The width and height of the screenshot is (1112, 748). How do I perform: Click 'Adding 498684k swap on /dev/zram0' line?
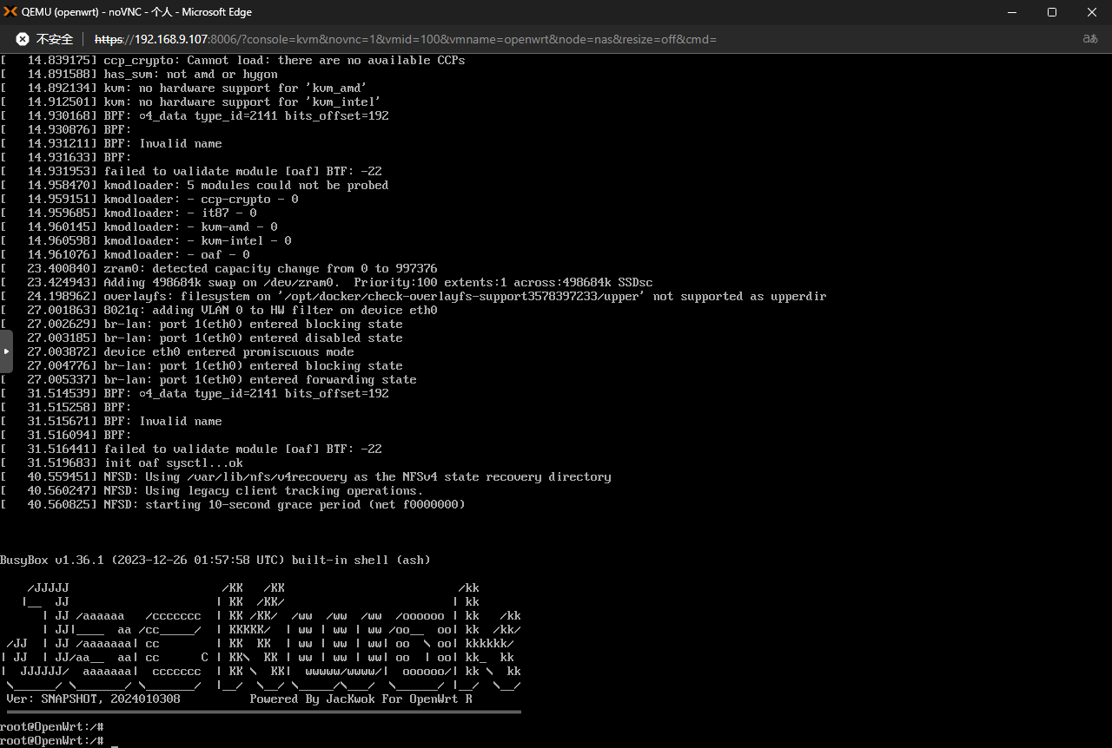pos(327,283)
